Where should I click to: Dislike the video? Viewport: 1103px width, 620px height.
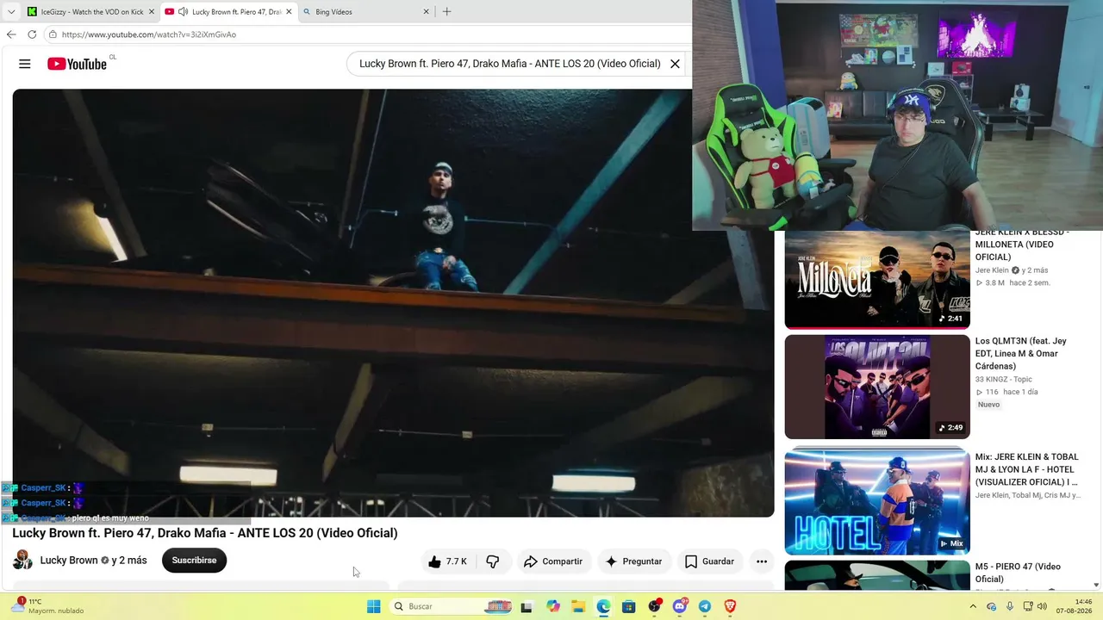pos(493,561)
